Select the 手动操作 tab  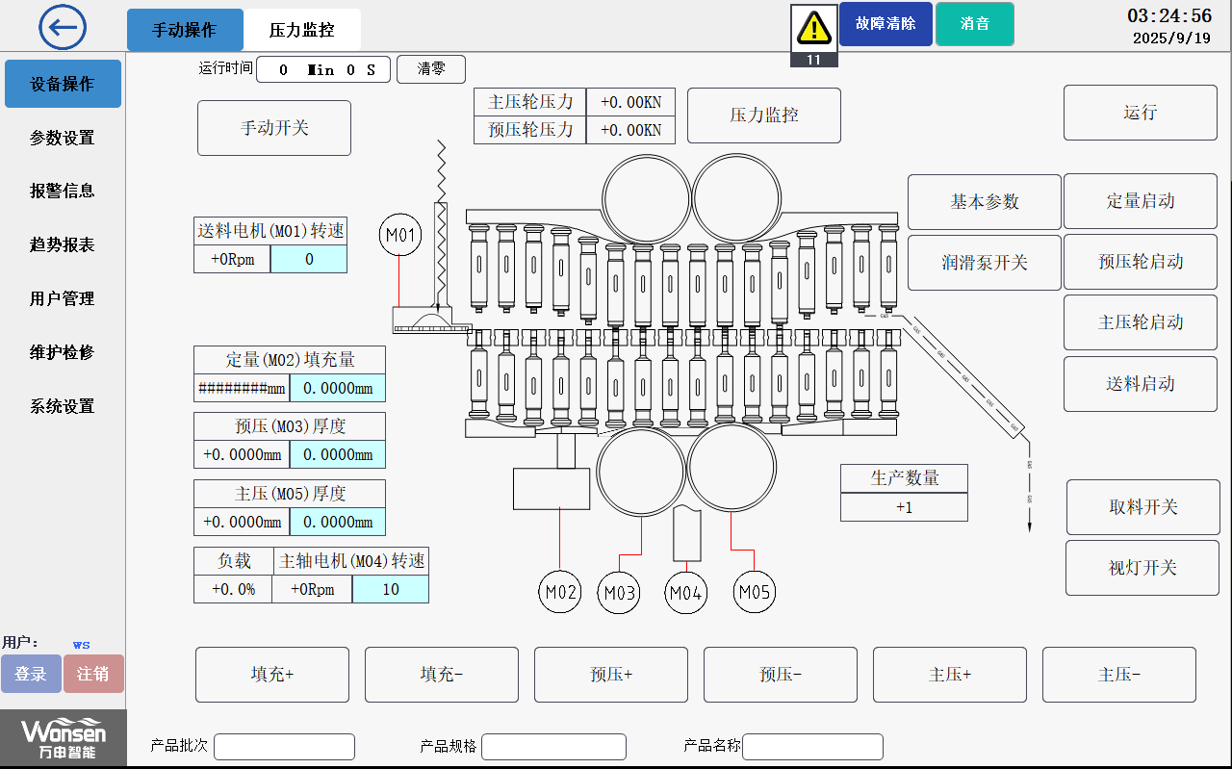coord(185,30)
